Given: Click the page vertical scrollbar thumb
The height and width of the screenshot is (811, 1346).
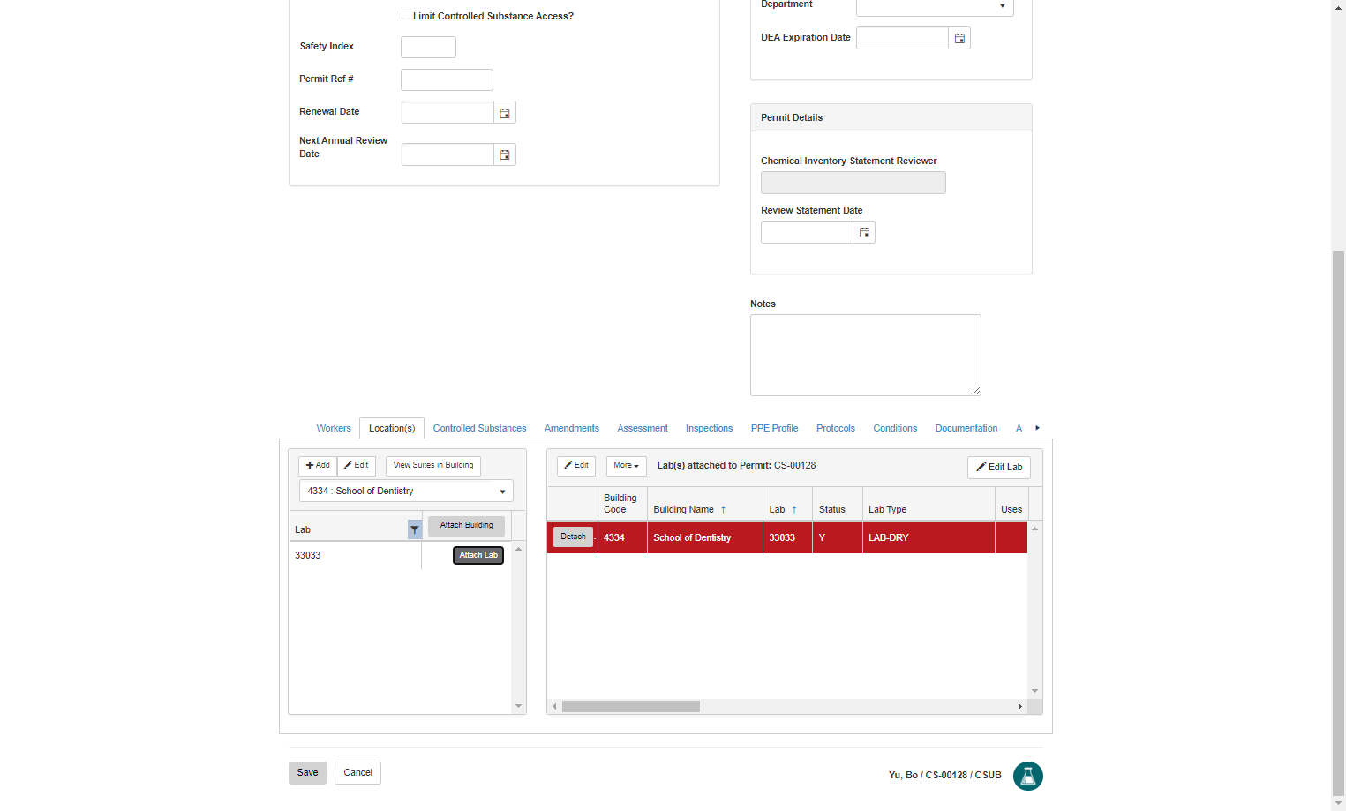Looking at the screenshot, I should point(1338,523).
